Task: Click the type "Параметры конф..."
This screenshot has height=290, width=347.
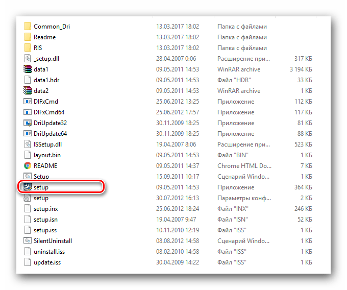Action: coord(244,198)
